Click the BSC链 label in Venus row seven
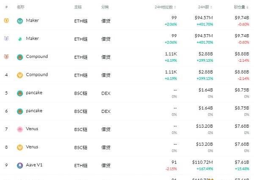 pos(81,129)
